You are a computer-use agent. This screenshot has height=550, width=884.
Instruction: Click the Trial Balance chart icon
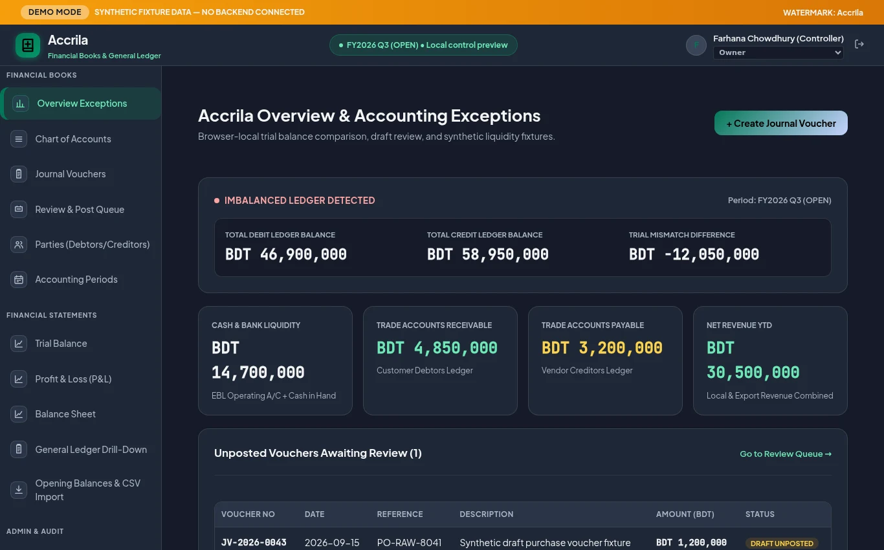[19, 344]
